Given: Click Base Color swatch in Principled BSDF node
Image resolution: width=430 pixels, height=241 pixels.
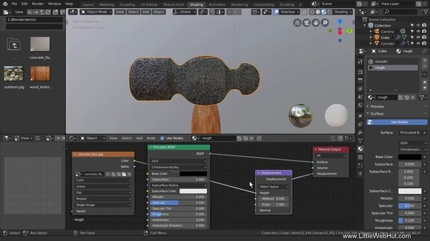Looking at the screenshot, I should [193, 174].
